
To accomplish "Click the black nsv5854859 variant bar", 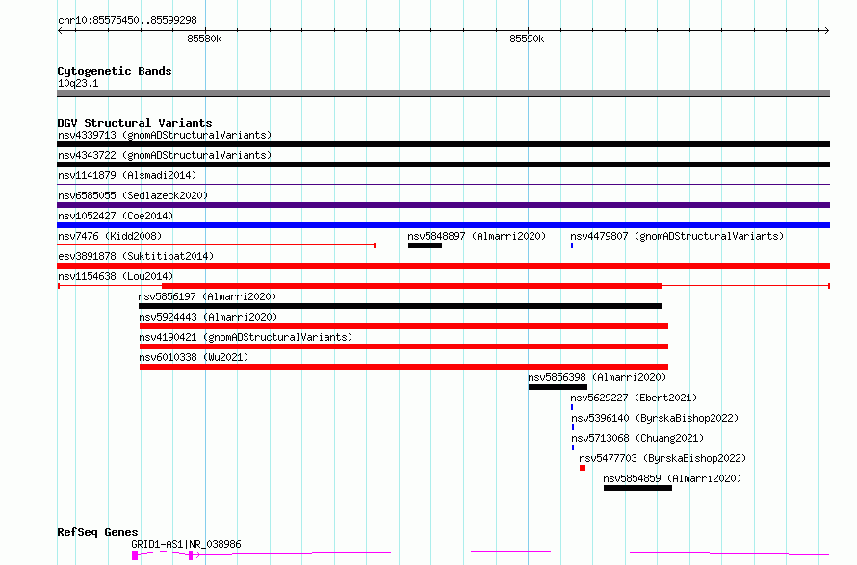I will tap(637, 488).
